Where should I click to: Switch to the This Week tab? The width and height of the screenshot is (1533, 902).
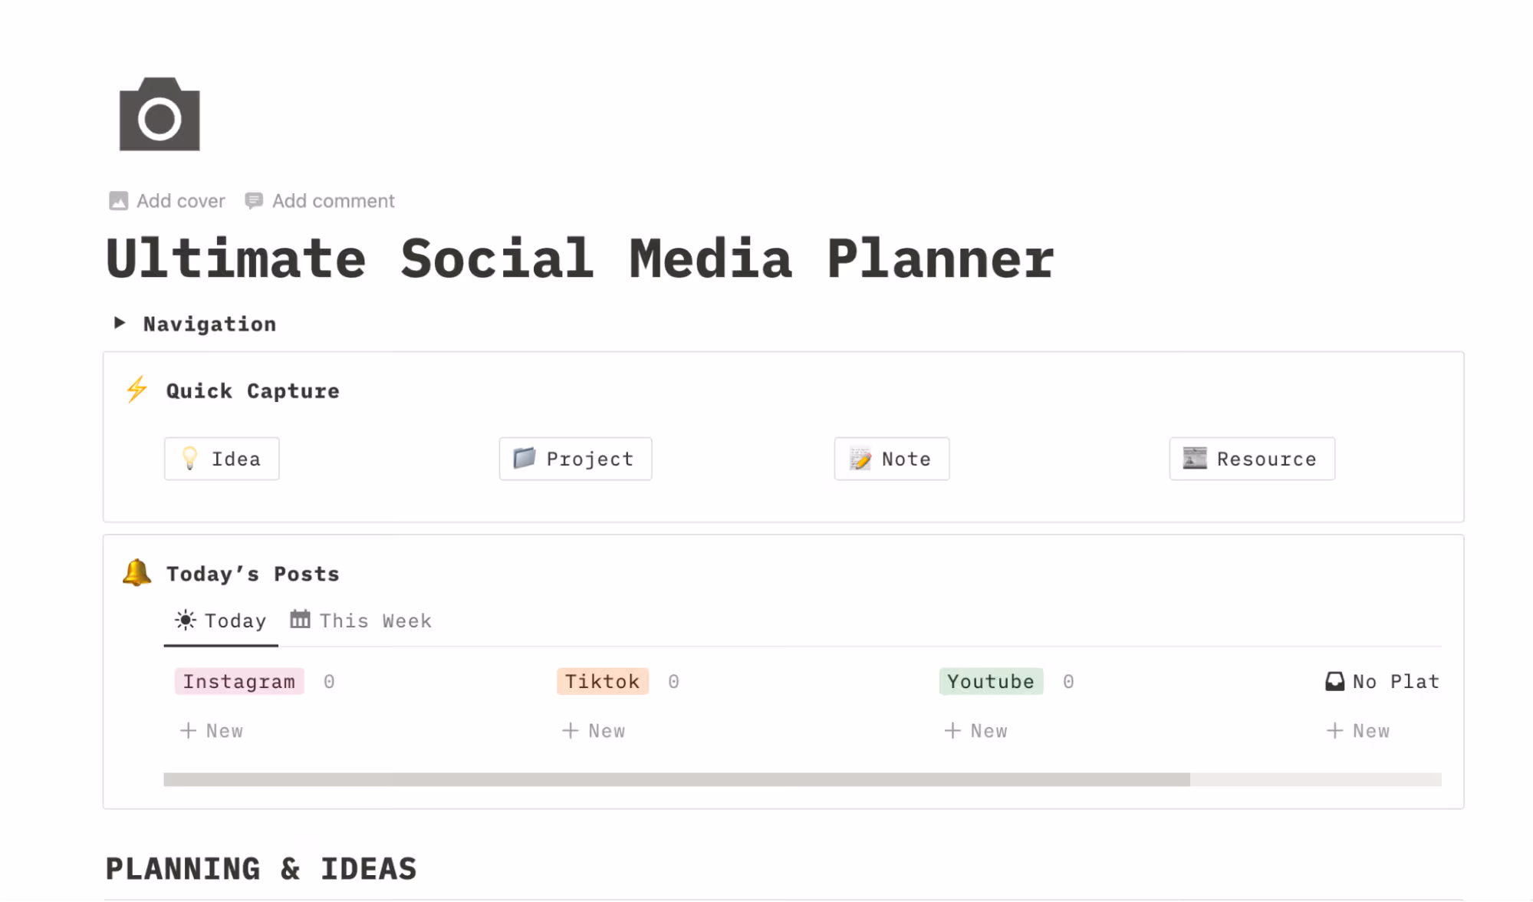coord(375,620)
